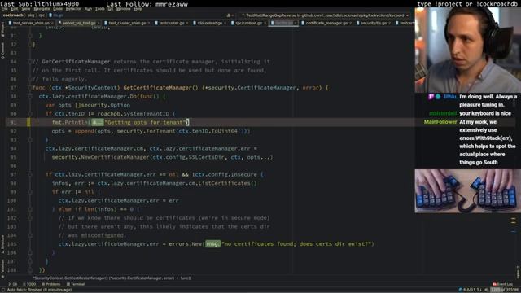Switch to certificate_manager.go tab
Viewport: 521px width, 293px height.
click(x=326, y=23)
